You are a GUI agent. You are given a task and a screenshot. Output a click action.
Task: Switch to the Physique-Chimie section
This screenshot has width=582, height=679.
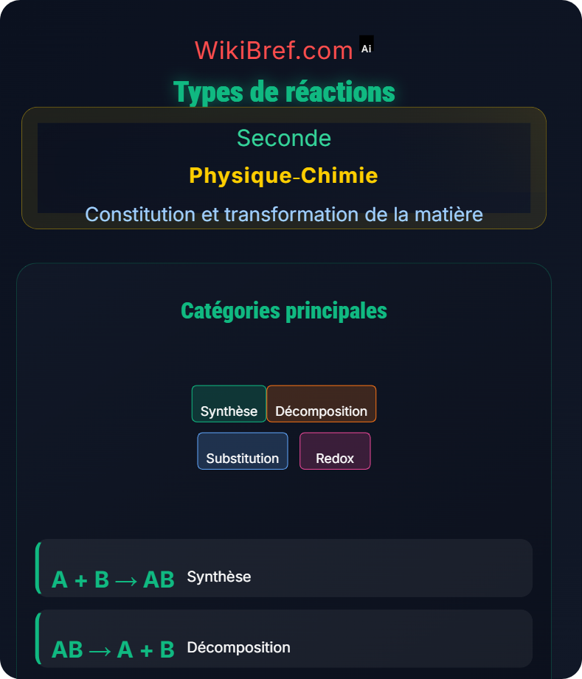284,175
